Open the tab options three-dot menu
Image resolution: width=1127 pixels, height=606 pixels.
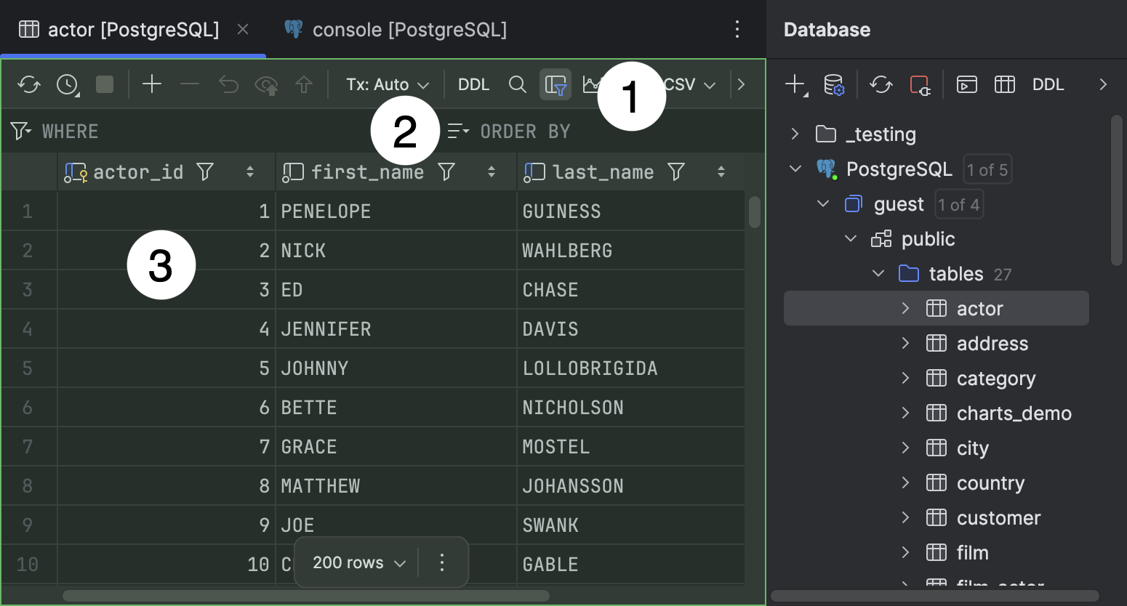tap(737, 29)
